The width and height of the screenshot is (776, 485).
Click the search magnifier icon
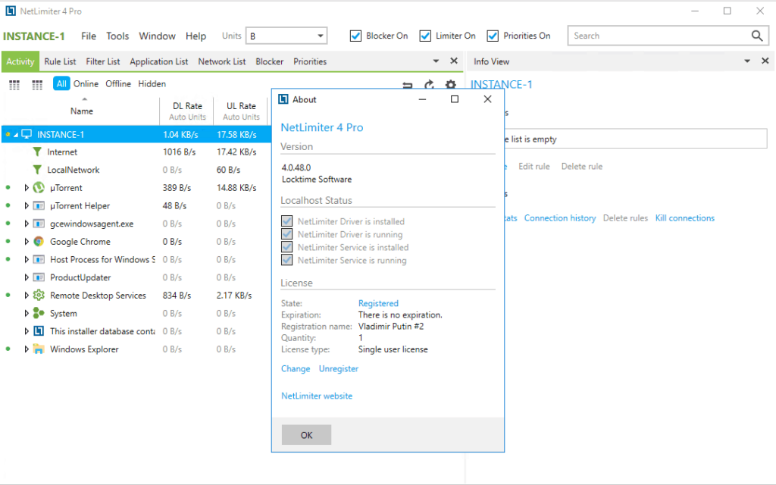pyautogui.click(x=757, y=36)
